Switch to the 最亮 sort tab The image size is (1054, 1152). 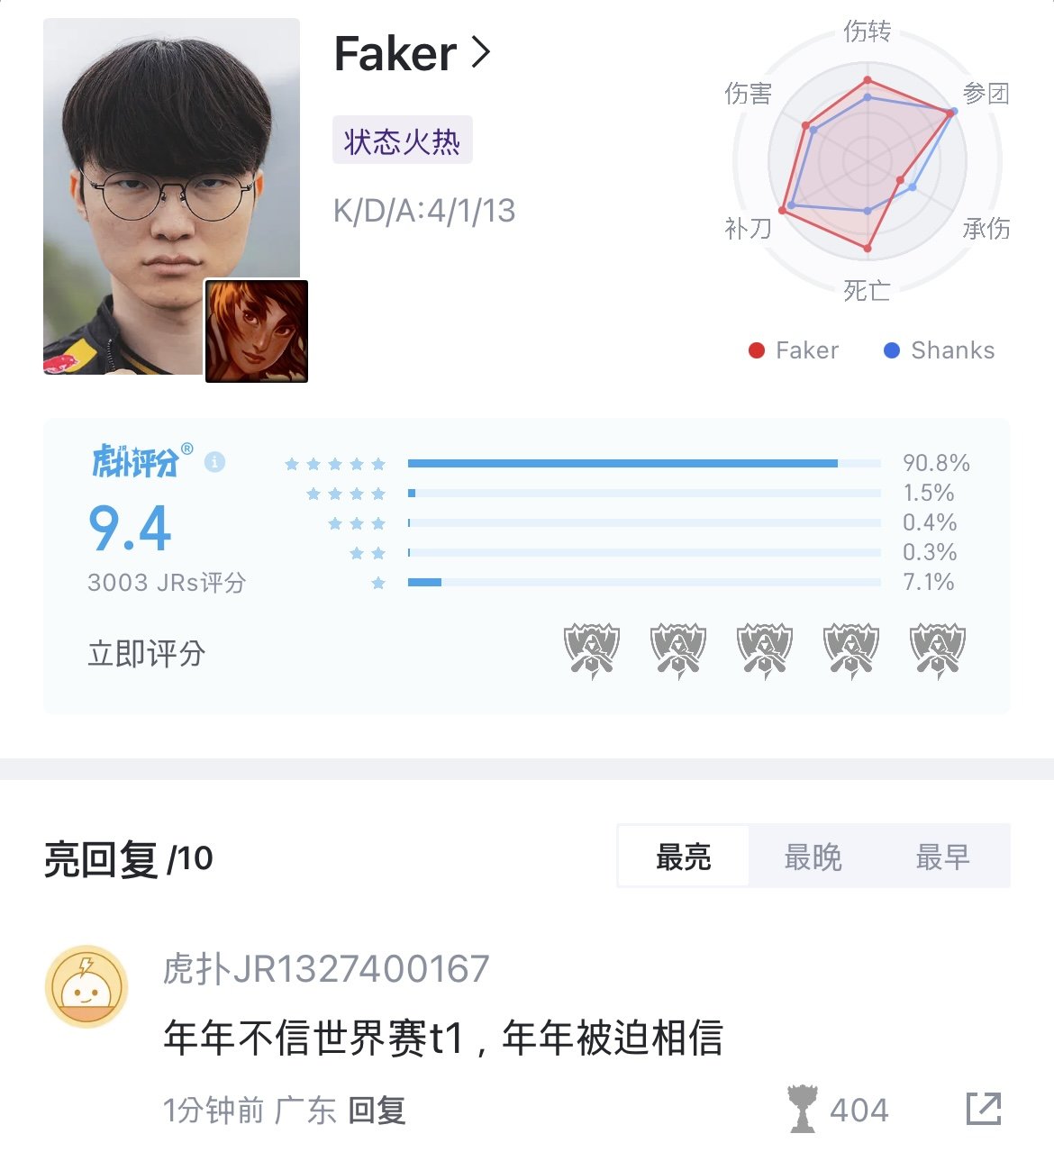[x=684, y=857]
